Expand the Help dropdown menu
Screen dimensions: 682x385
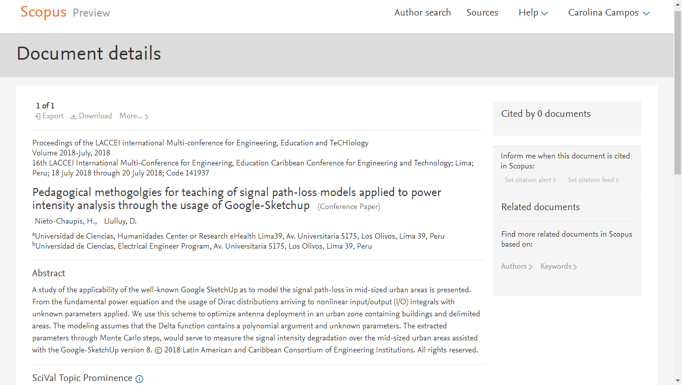533,13
